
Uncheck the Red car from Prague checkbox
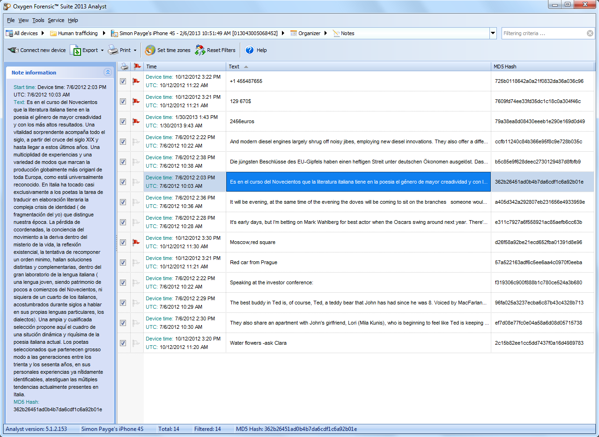(x=123, y=262)
